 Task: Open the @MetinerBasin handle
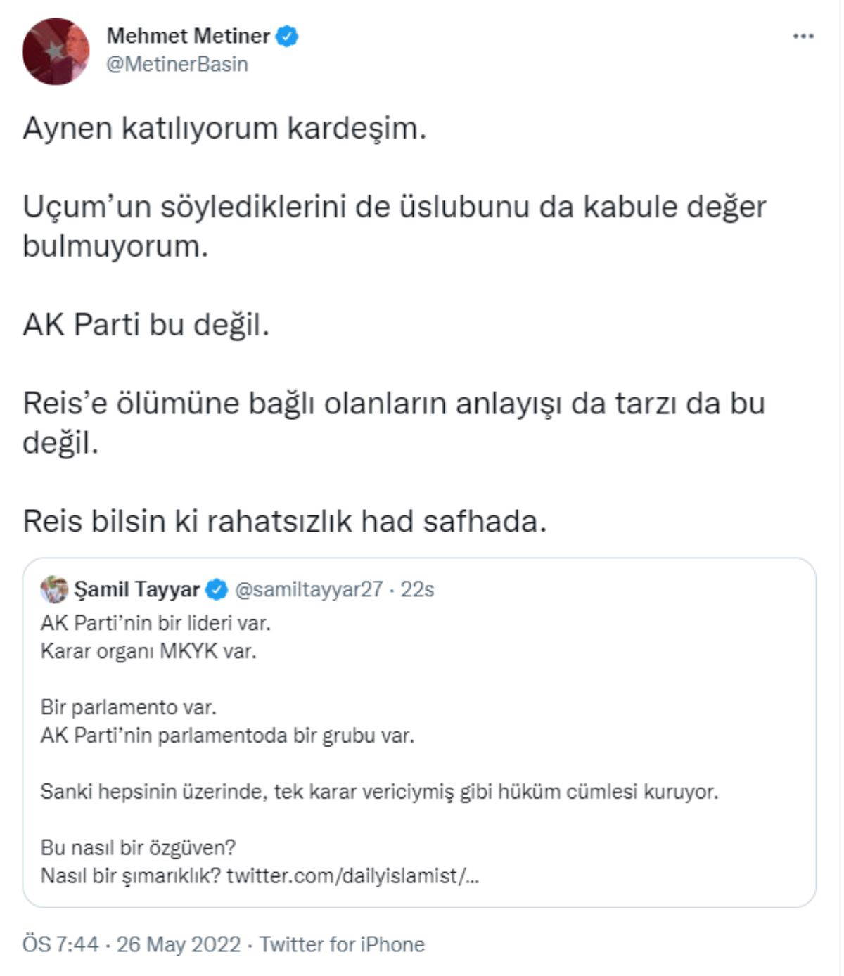[x=177, y=64]
